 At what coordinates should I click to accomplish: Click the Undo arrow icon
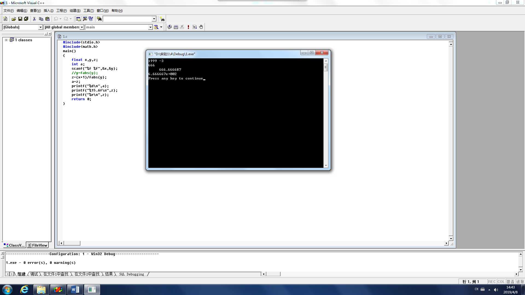[56, 19]
